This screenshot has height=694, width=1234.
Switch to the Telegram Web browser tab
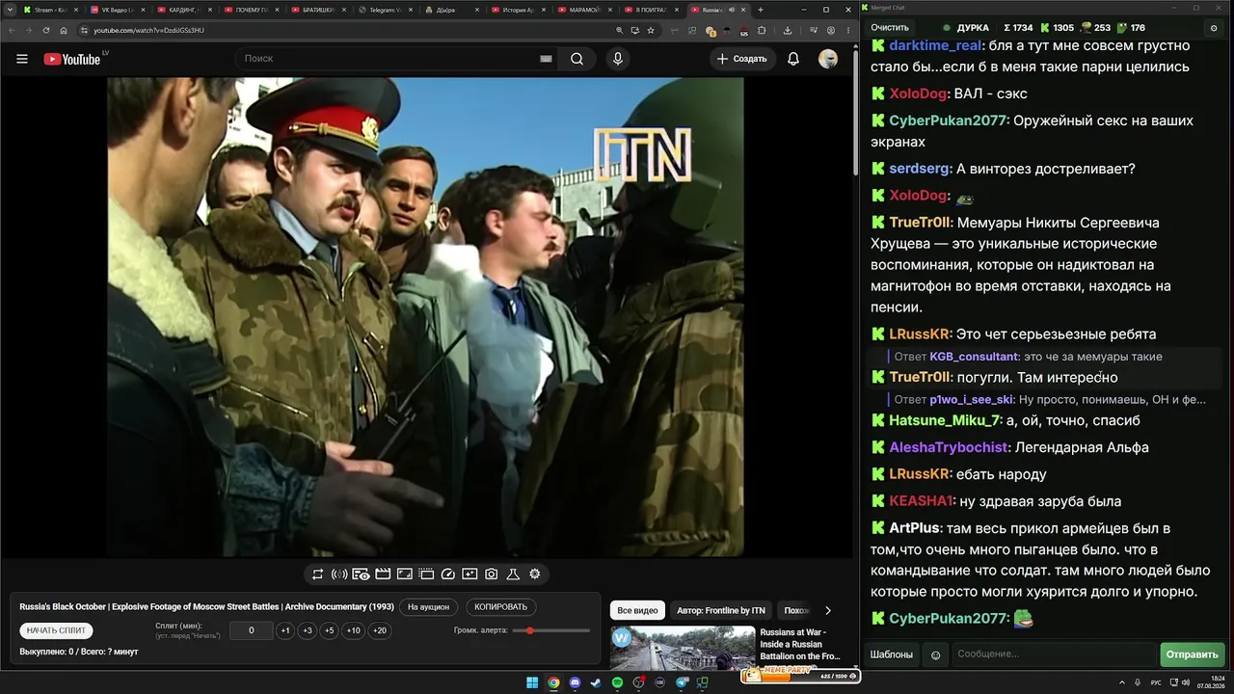tap(386, 10)
